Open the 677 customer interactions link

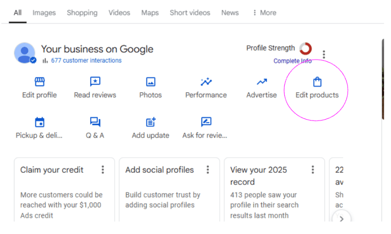pos(86,61)
